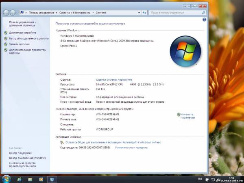
Task: Click Оценка системы недоступна link
Action: (x=114, y=79)
